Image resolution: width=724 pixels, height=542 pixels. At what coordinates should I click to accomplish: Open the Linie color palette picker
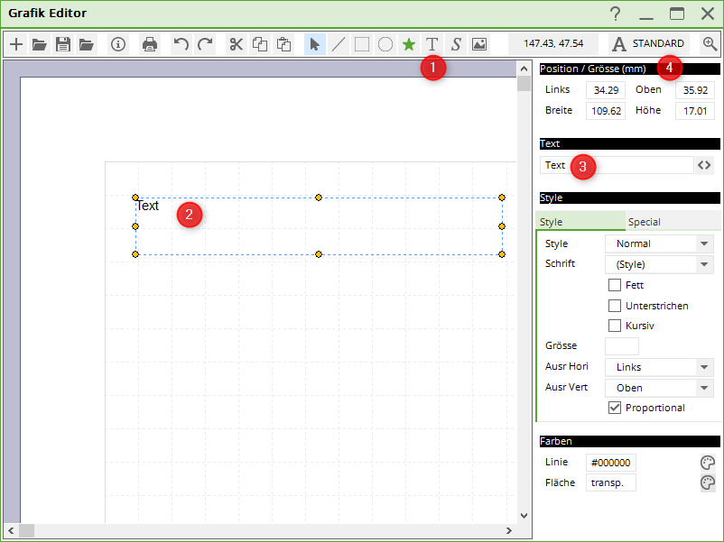point(708,463)
